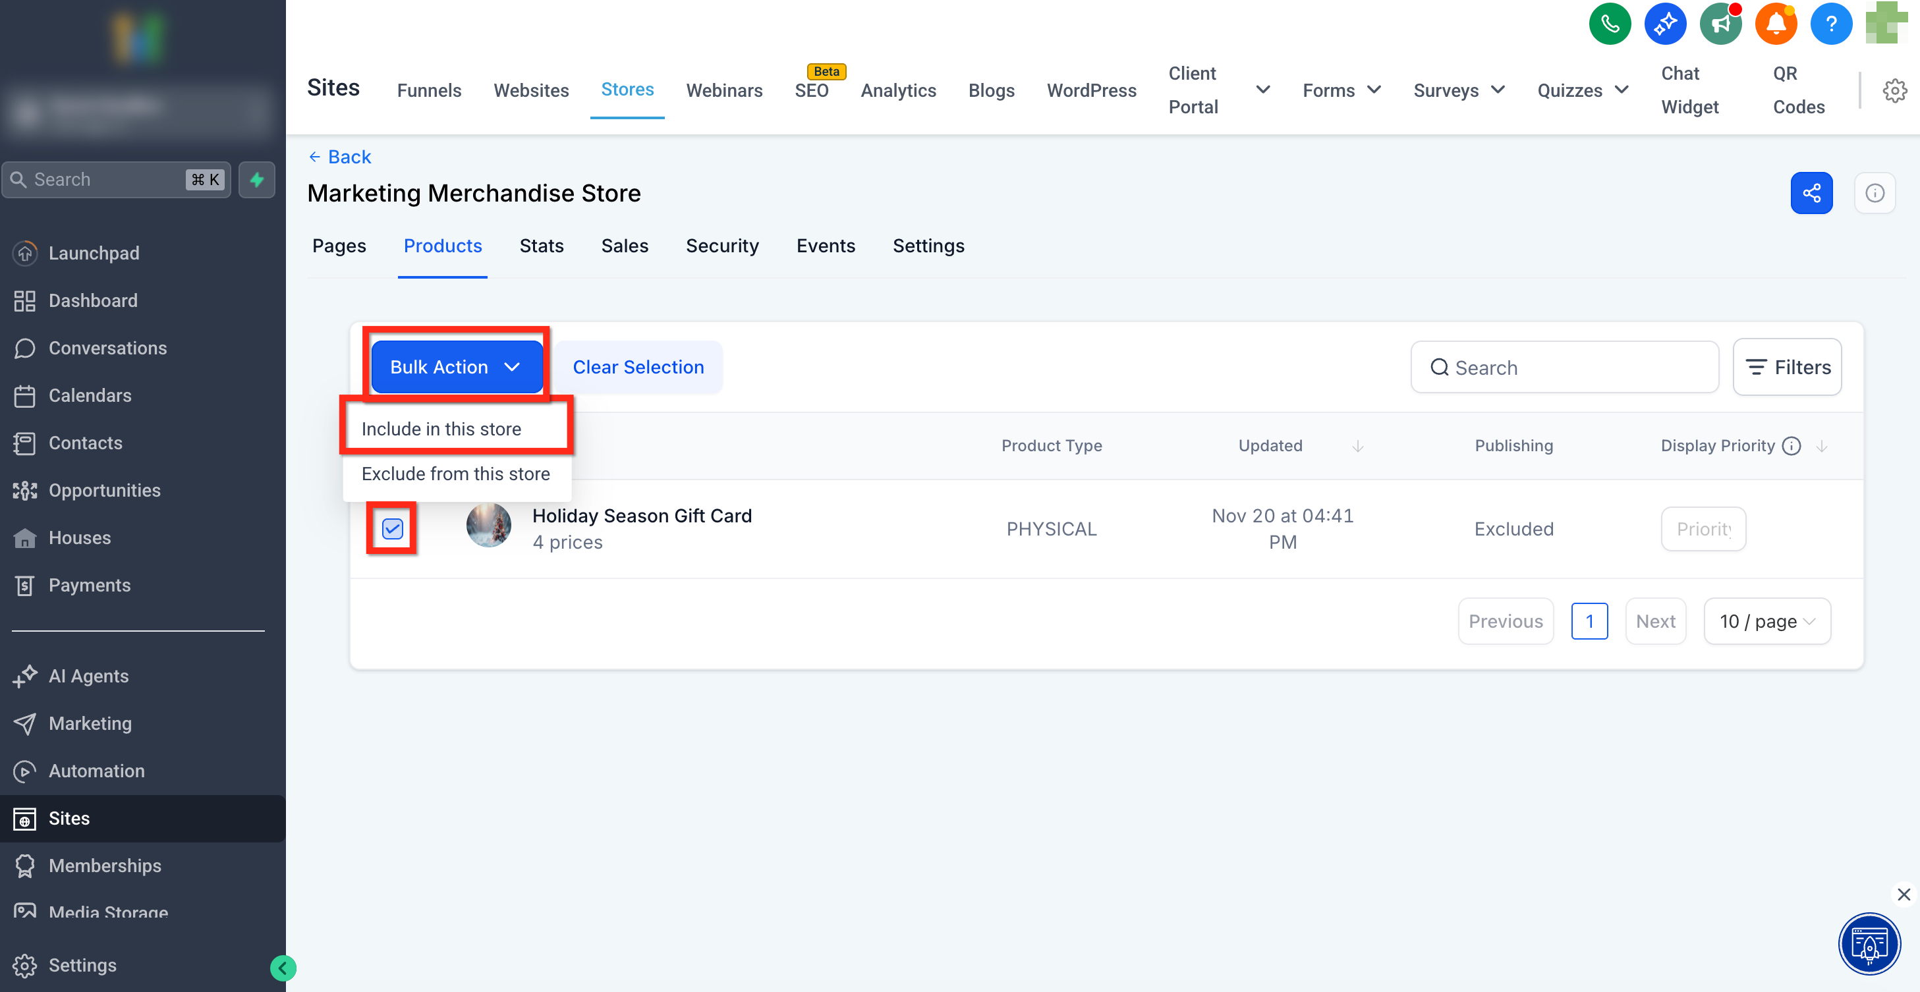Image resolution: width=1920 pixels, height=992 pixels.
Task: Click the store info circle icon
Action: (1875, 193)
